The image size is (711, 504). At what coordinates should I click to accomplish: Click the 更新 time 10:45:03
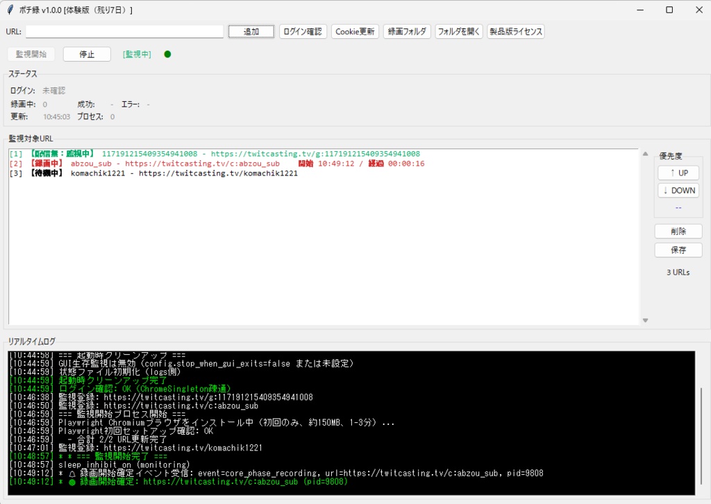[x=57, y=117]
